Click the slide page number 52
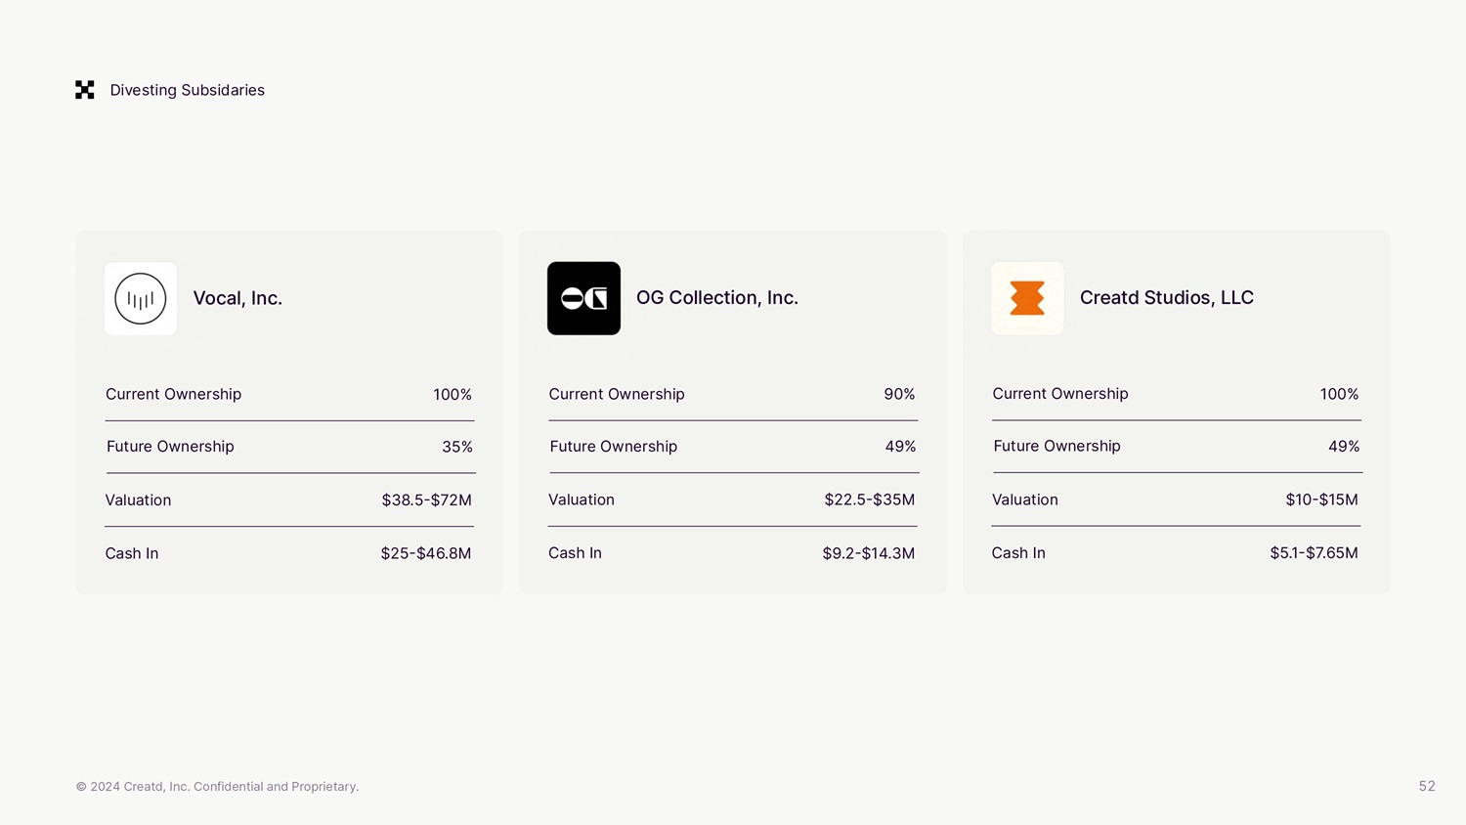The image size is (1466, 825). click(1426, 786)
